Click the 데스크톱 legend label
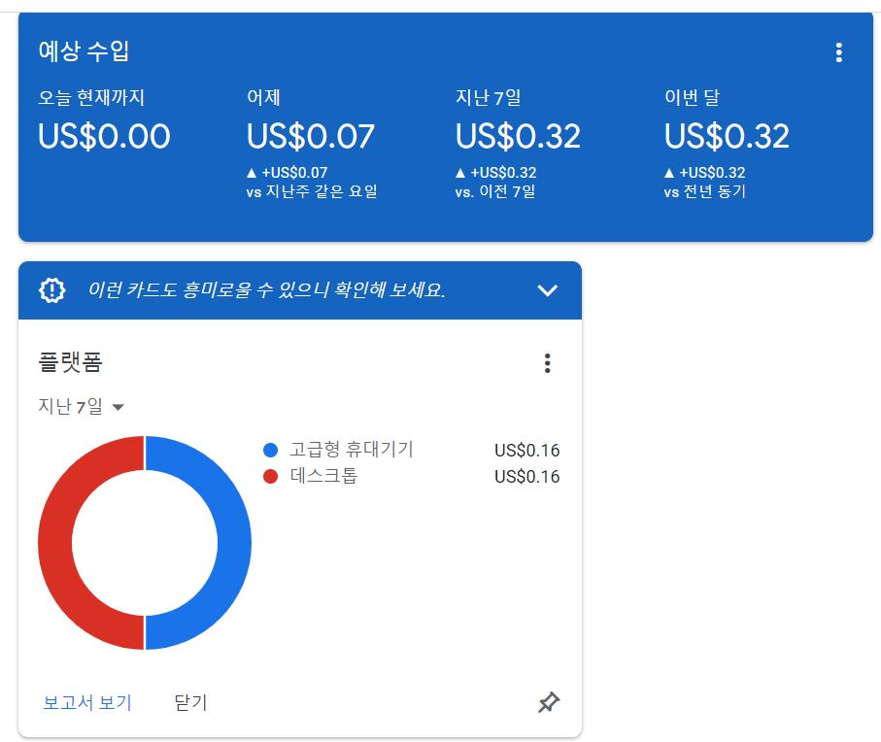881x742 pixels. (x=323, y=476)
